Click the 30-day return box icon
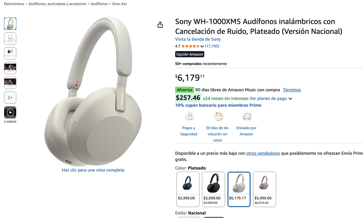 click(218, 117)
